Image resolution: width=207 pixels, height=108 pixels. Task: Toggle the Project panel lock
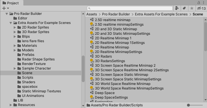(199, 3)
